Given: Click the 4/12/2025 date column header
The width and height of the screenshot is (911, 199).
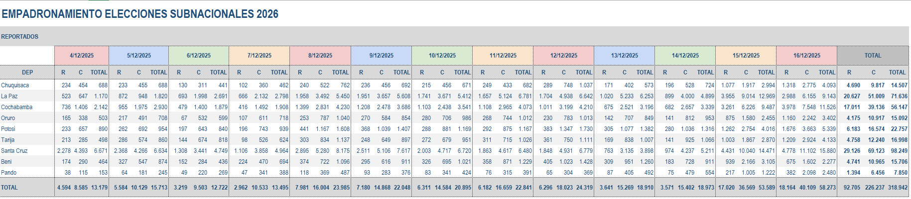Looking at the screenshot, I should pyautogui.click(x=82, y=56).
